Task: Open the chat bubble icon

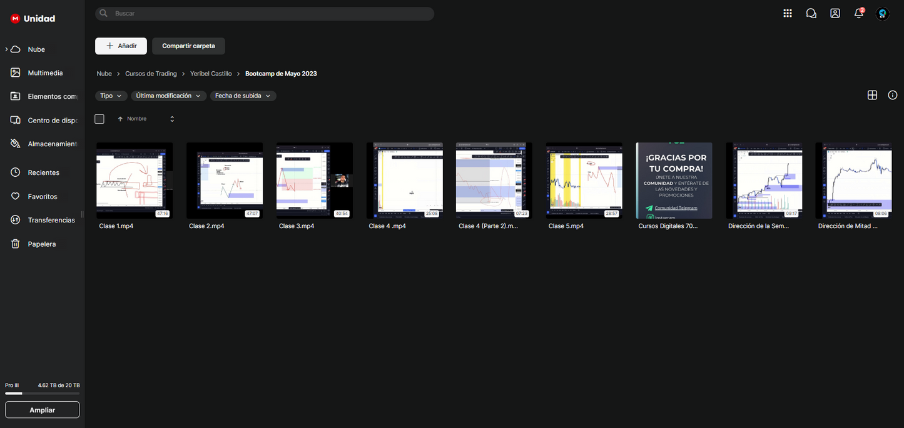Action: (811, 13)
